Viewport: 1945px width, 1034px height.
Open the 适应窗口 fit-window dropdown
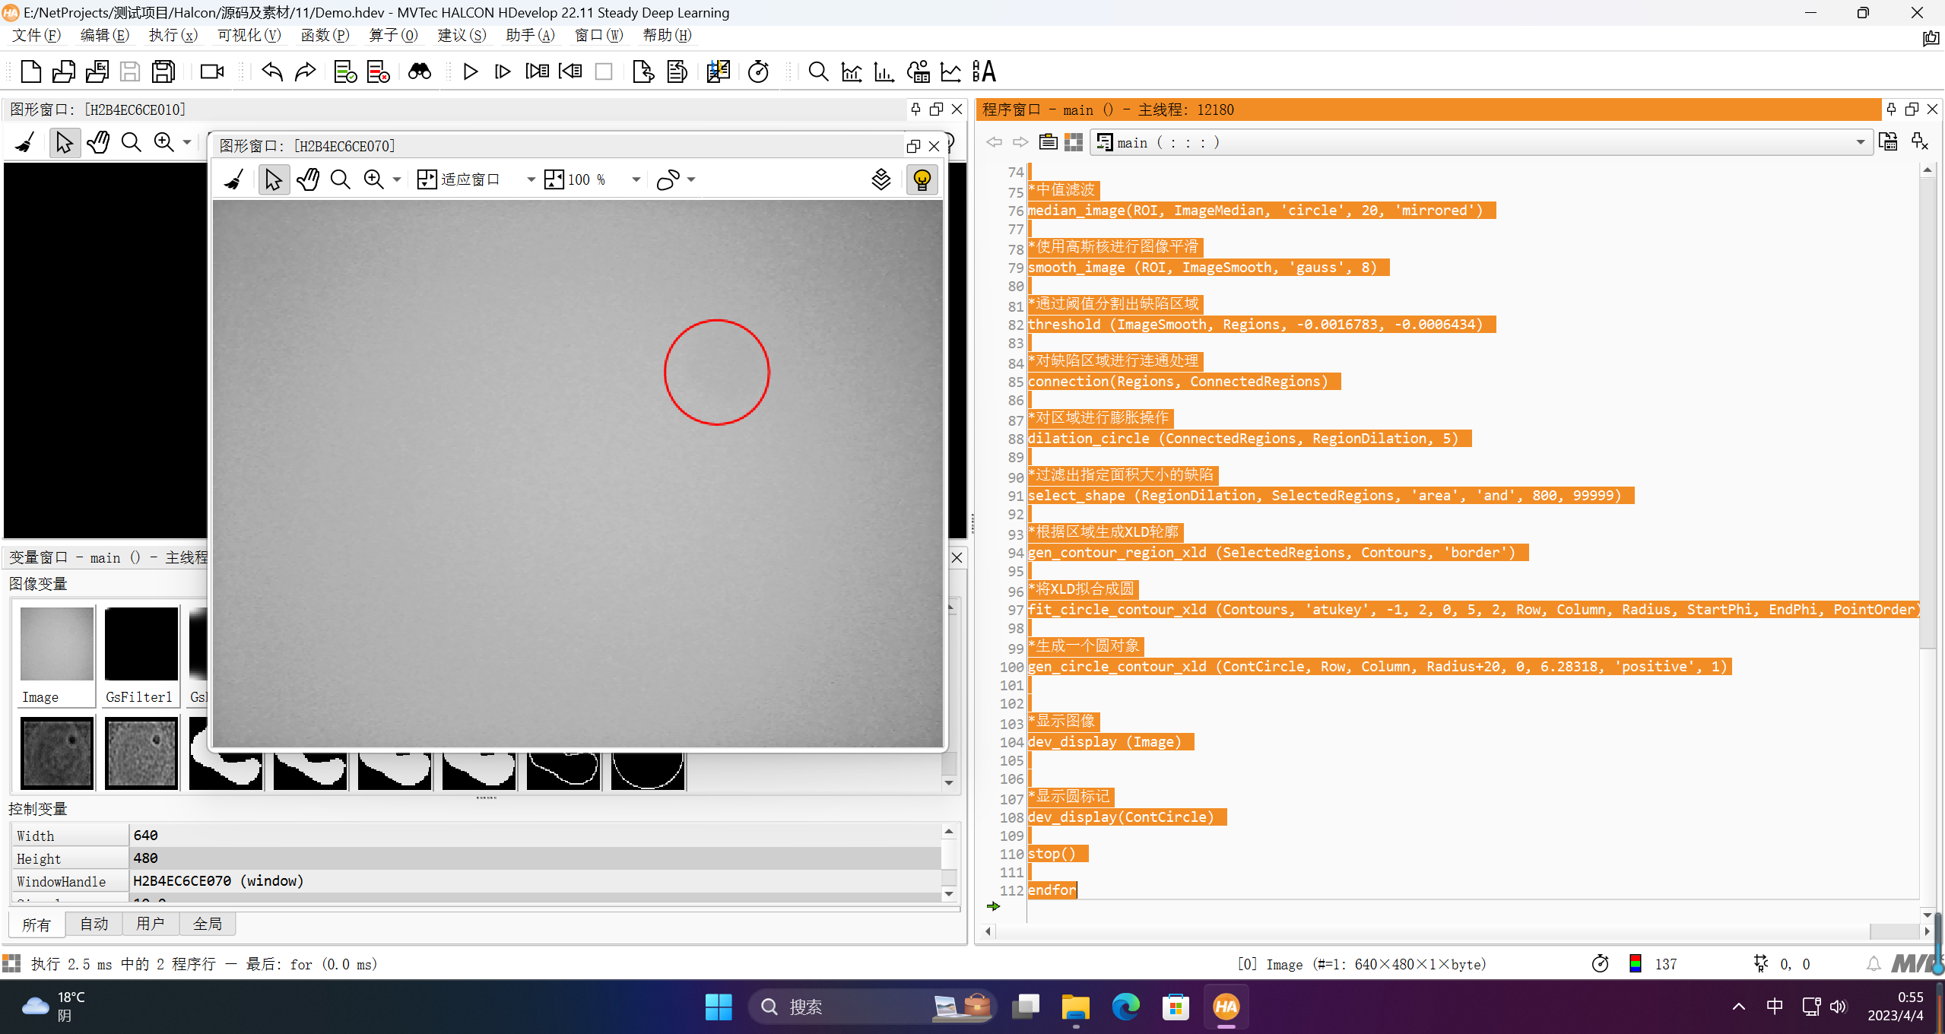click(531, 179)
